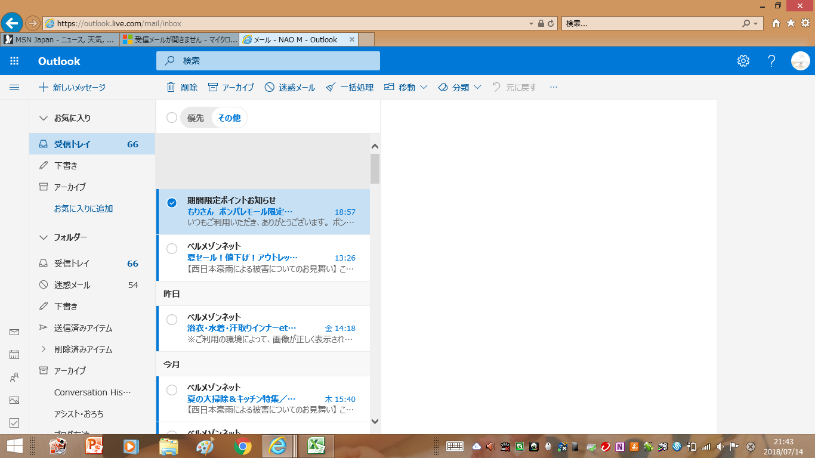This screenshot has height=458, width=815.
Task: Mark selected message as junk (迷惑メール)
Action: coord(289,87)
